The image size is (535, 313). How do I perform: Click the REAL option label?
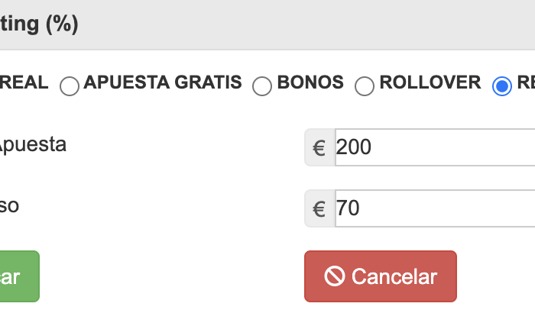[x=24, y=82]
